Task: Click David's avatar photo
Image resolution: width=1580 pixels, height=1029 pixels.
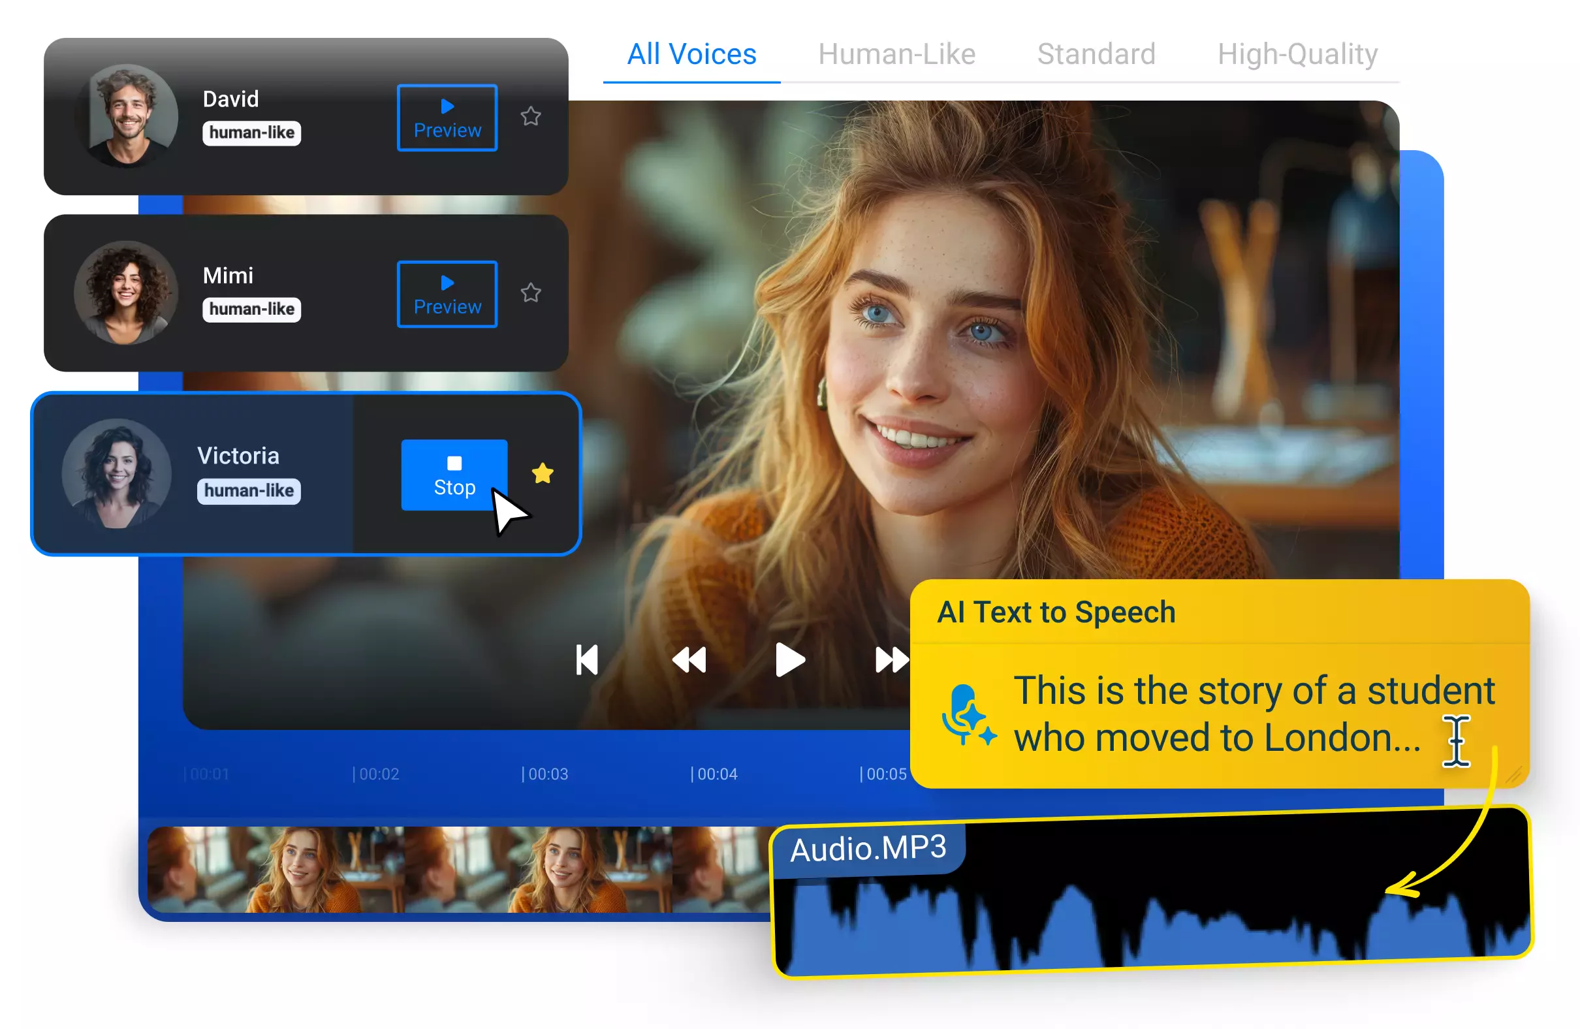Action: point(127,116)
